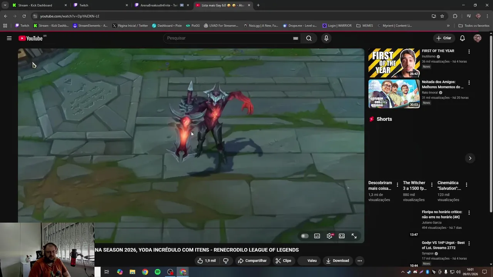Toggle autoplay switch in the player
Screen dimensions: 493x277
tap(305, 236)
